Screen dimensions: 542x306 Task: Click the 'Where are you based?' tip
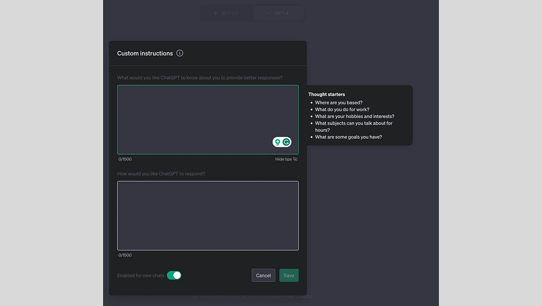[339, 103]
